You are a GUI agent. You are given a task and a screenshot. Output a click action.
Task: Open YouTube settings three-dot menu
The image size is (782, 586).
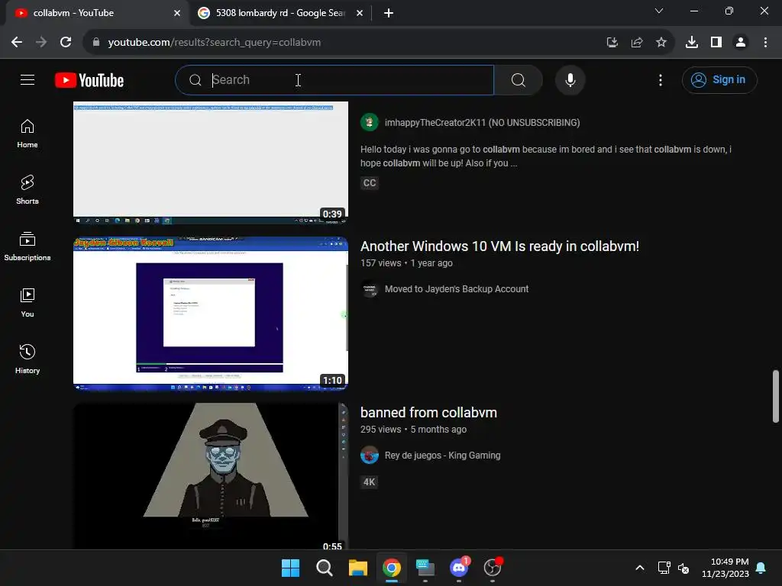click(661, 79)
